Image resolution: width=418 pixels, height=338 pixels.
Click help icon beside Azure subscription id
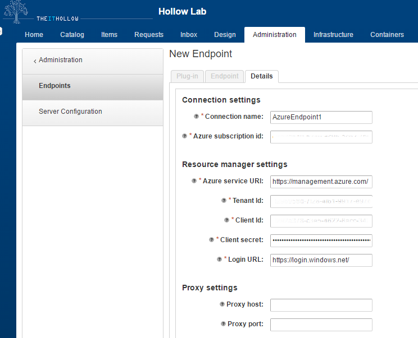pyautogui.click(x=184, y=136)
